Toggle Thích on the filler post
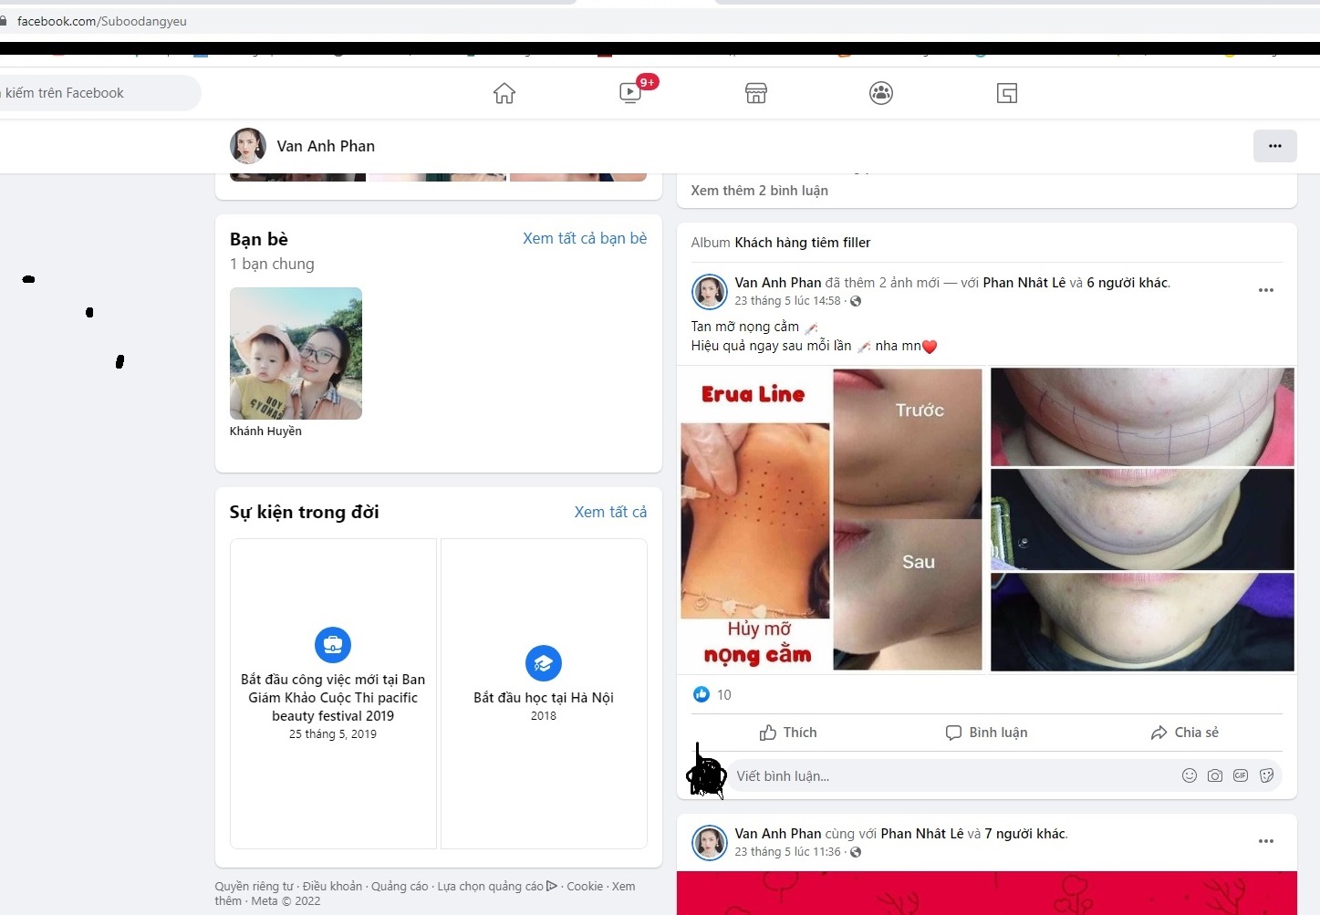The image size is (1320, 915). (x=788, y=733)
